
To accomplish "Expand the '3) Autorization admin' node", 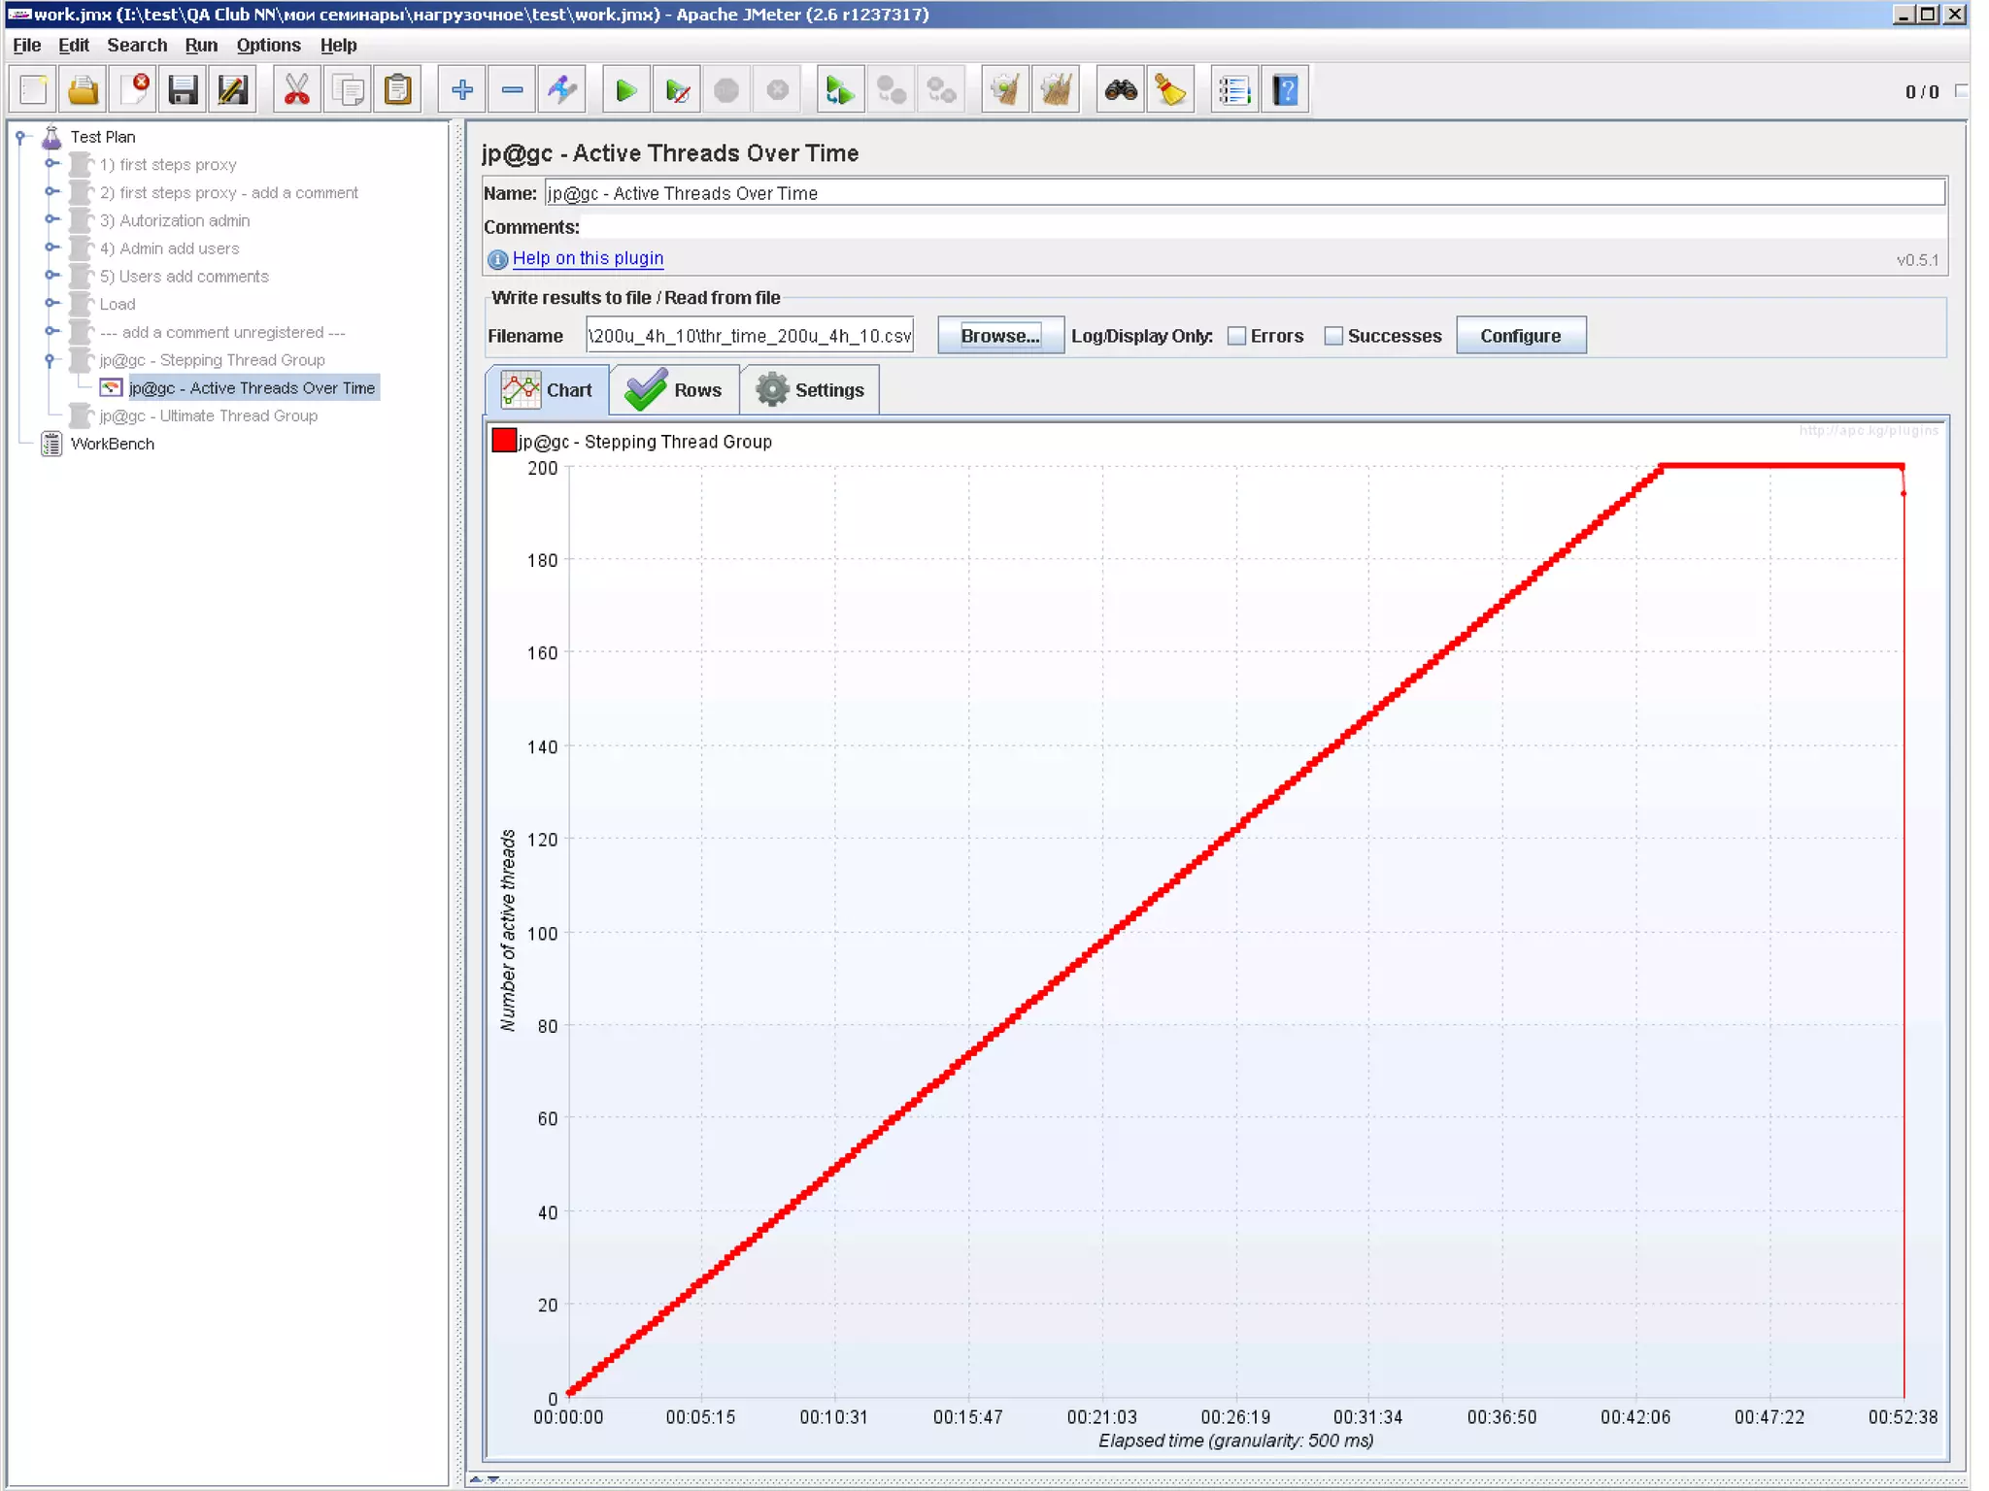I will pyautogui.click(x=51, y=220).
